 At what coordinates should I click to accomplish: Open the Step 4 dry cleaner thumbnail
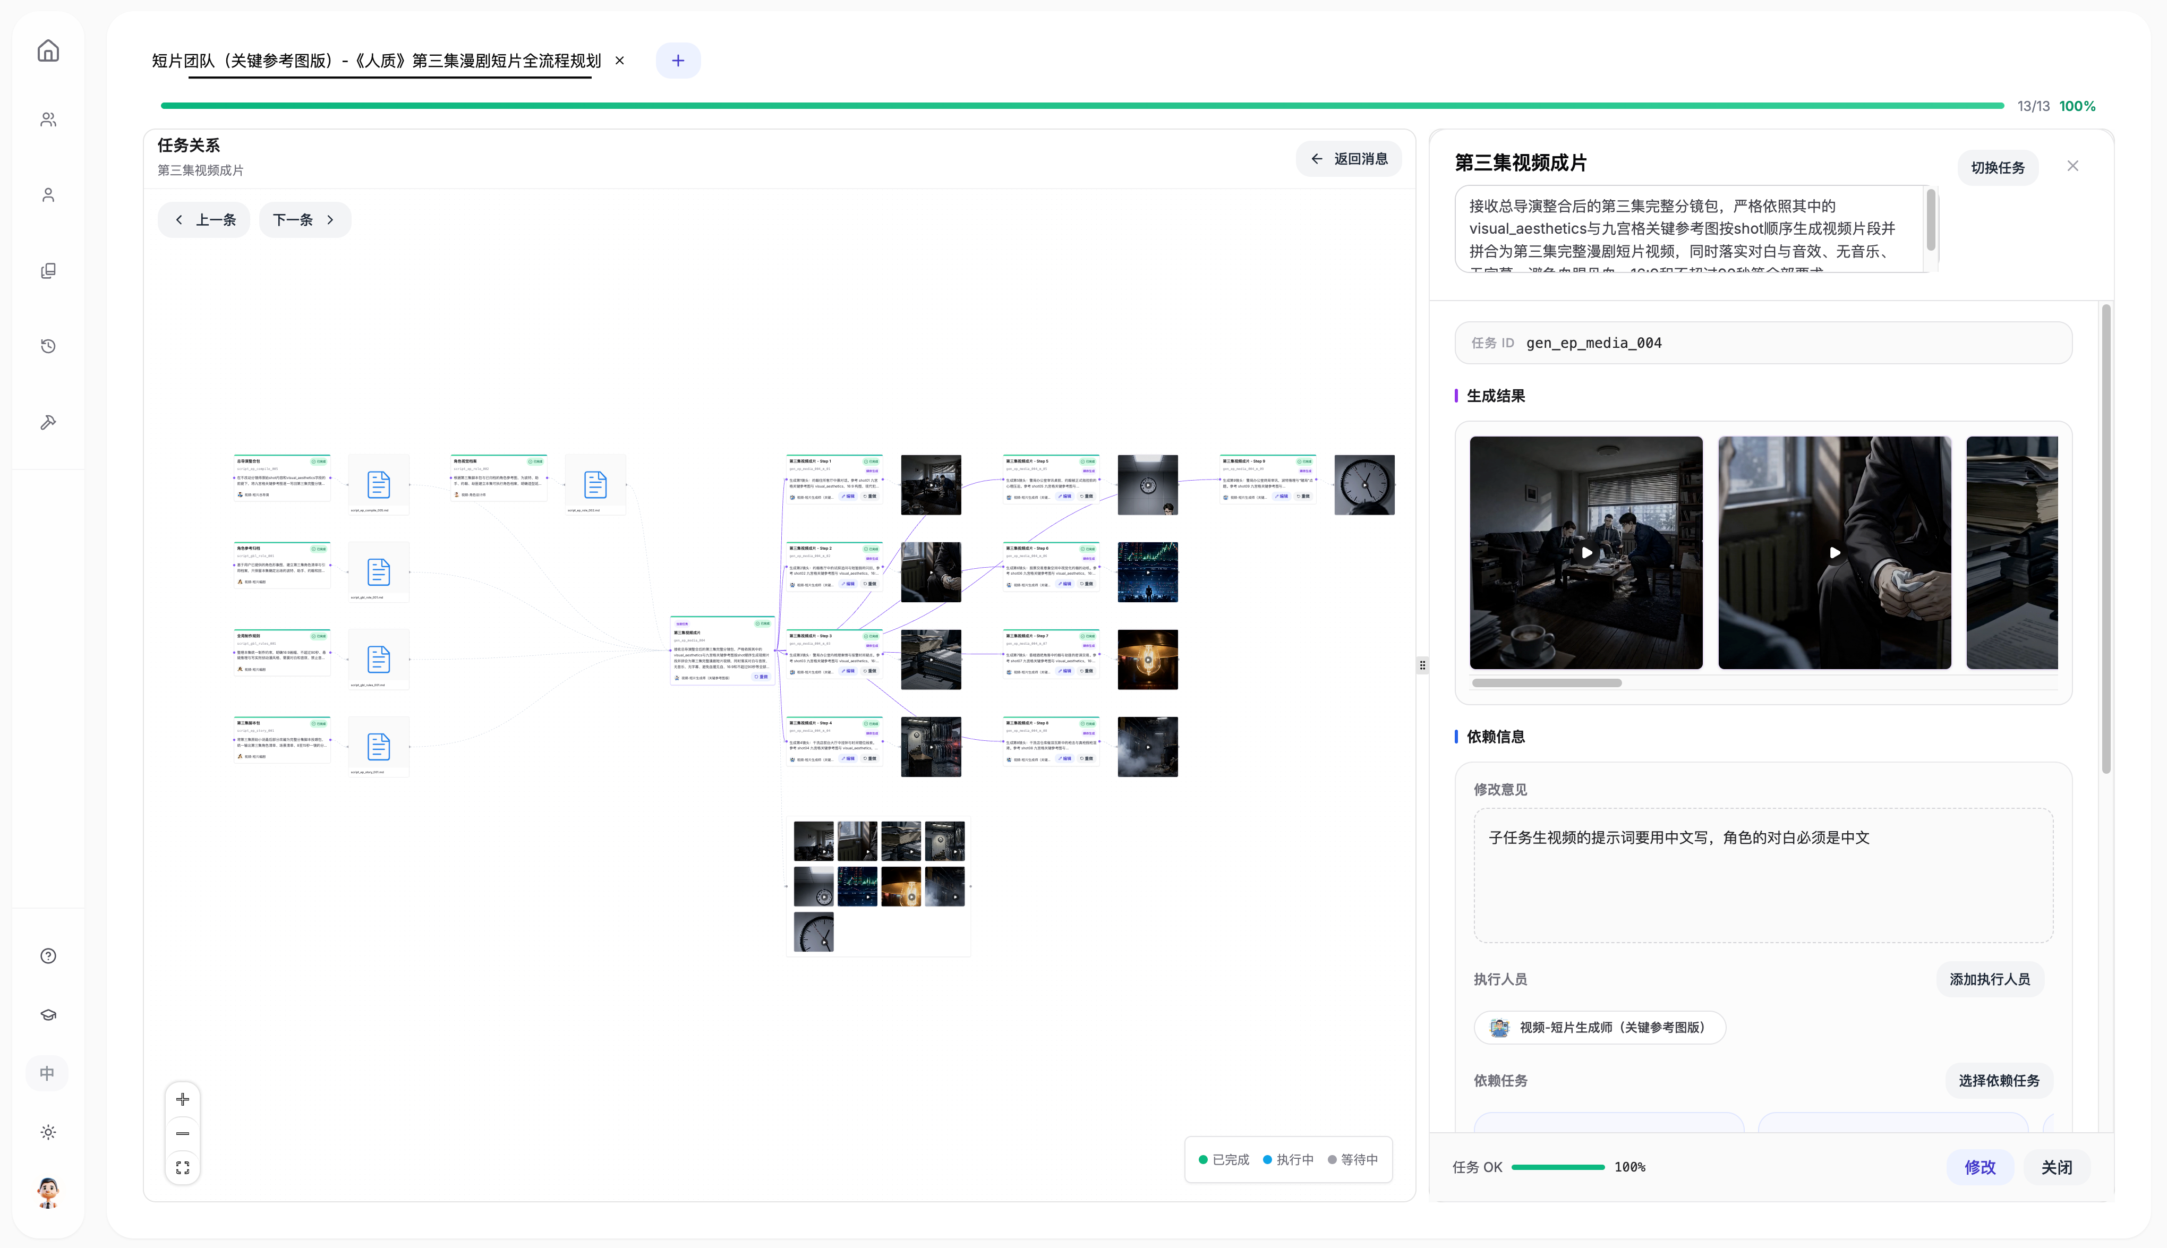point(931,747)
